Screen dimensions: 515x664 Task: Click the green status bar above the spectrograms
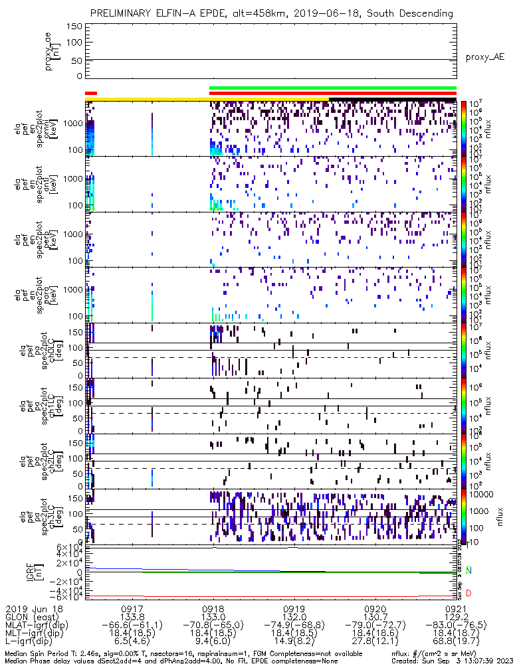pyautogui.click(x=333, y=88)
